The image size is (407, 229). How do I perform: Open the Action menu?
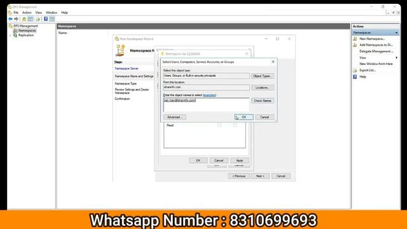27,13
